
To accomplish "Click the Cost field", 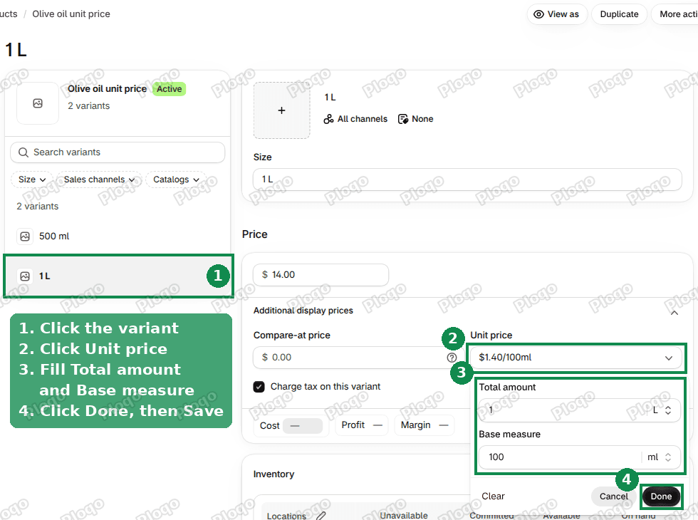I will coord(303,426).
